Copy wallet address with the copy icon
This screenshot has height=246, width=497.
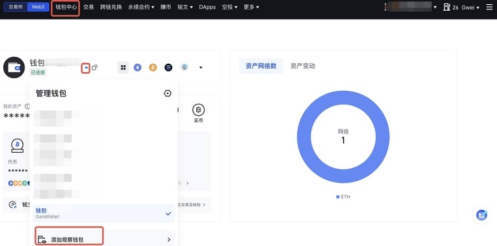[94, 68]
